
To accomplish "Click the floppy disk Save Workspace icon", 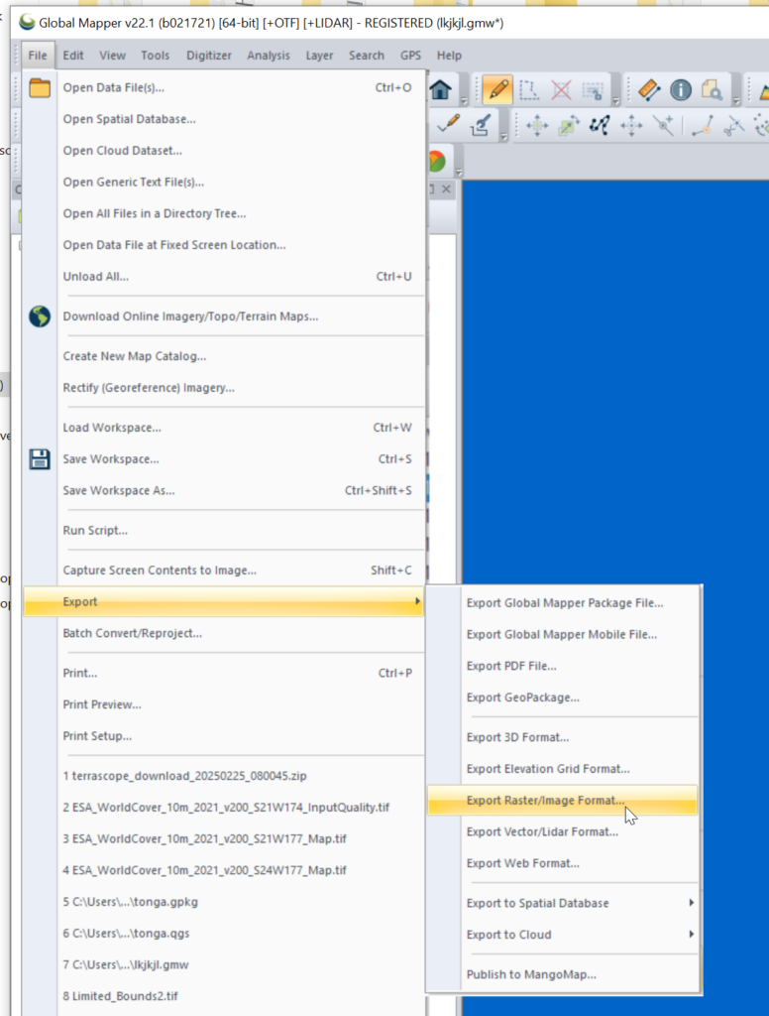I will click(x=40, y=458).
